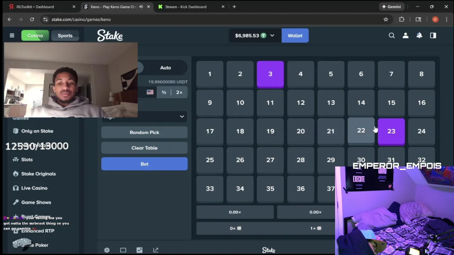Viewport: 454px width, 255px height.
Task: Click the 19.99600080 USDT amount text
Action: pos(168,82)
